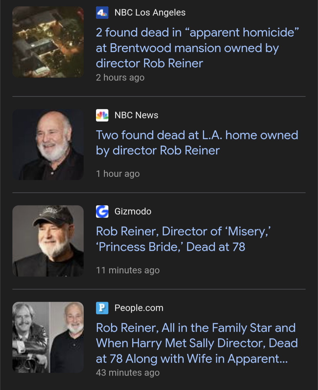Screen dimensions: 318x390
Task: Open "2 found dead in apparent homicide" headline
Action: click(197, 48)
